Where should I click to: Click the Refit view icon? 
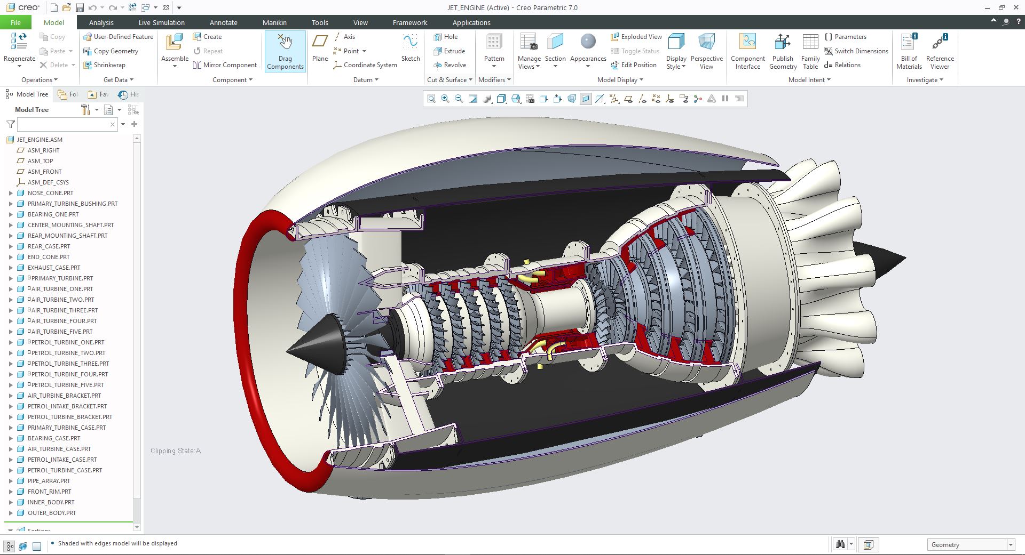[431, 99]
